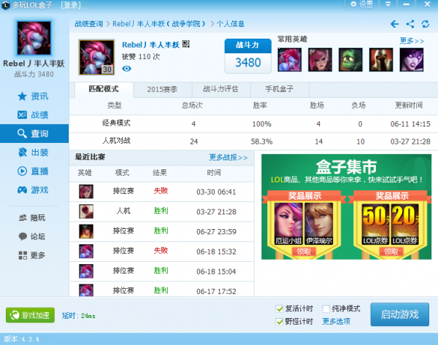Click breadcrumb Rebel丿半人半妖 (战争学院)

(158, 24)
